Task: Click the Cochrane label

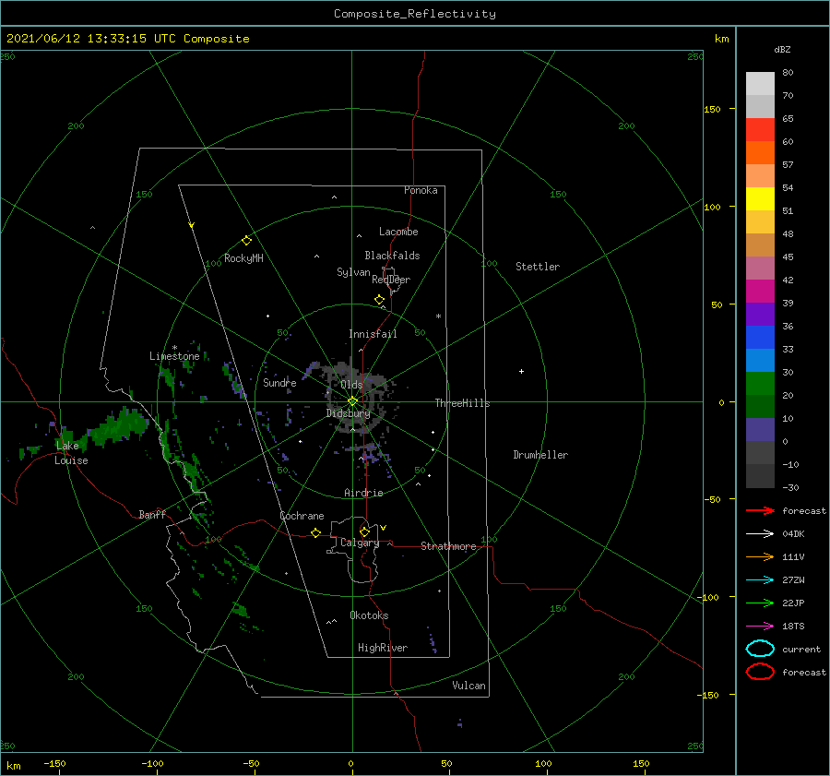Action: [x=302, y=516]
